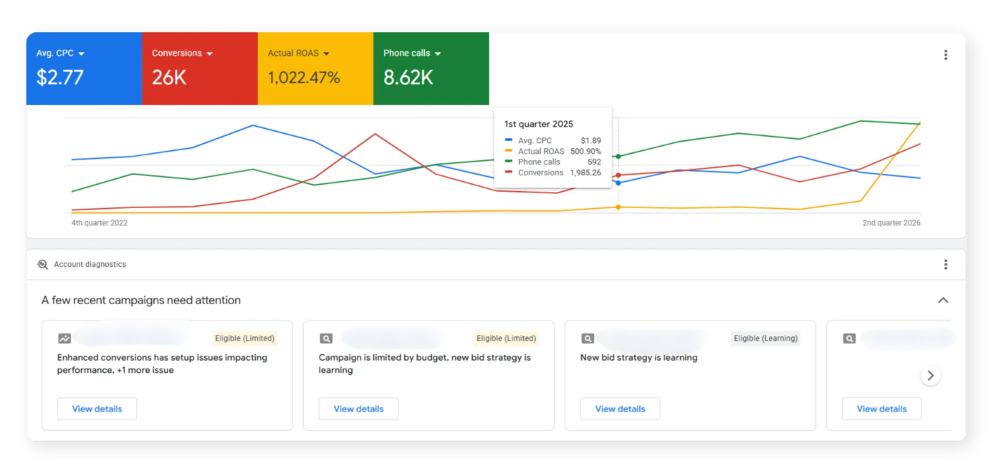
Task: View details for Enhanced conversions setup issues
Action: coord(97,409)
